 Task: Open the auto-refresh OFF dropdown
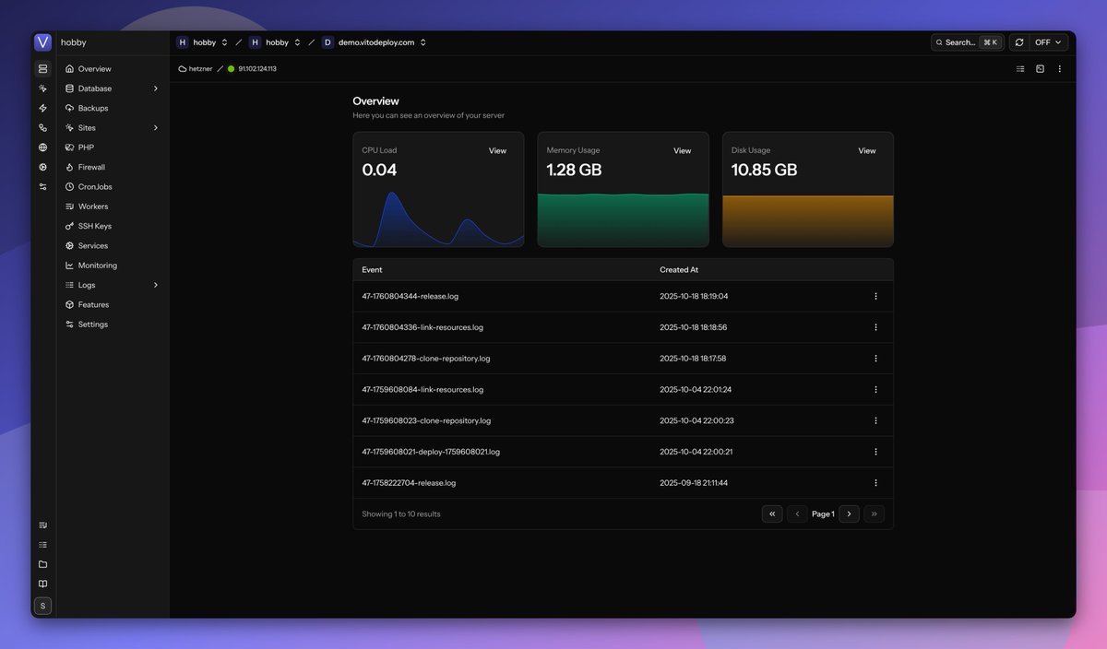pos(1049,42)
